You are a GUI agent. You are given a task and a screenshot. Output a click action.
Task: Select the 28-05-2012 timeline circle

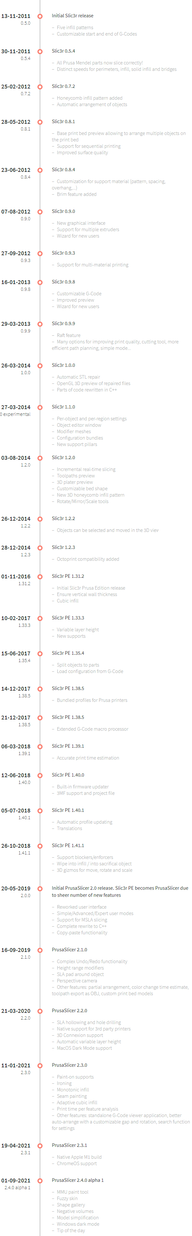tap(40, 122)
